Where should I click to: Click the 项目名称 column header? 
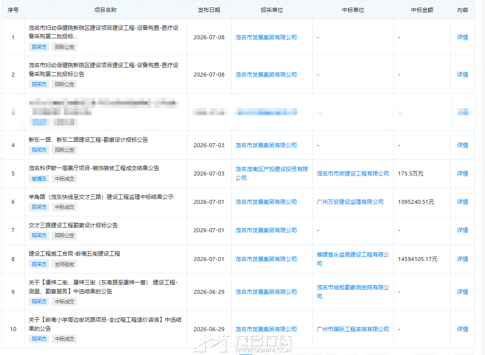[x=105, y=10]
